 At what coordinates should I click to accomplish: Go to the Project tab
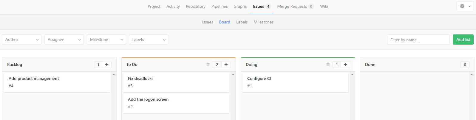coord(154,7)
